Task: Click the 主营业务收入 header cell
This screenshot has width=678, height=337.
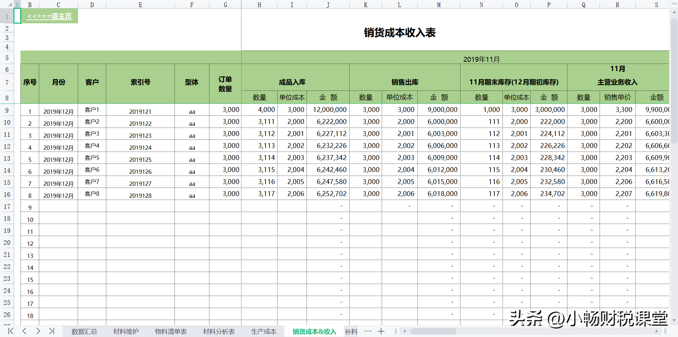Action: [x=617, y=82]
